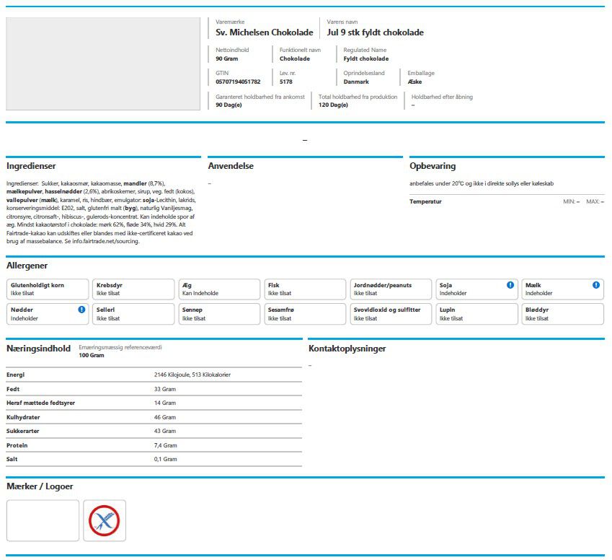Select the Æg allergen box
Screen dimensions: 612x560
click(x=219, y=289)
